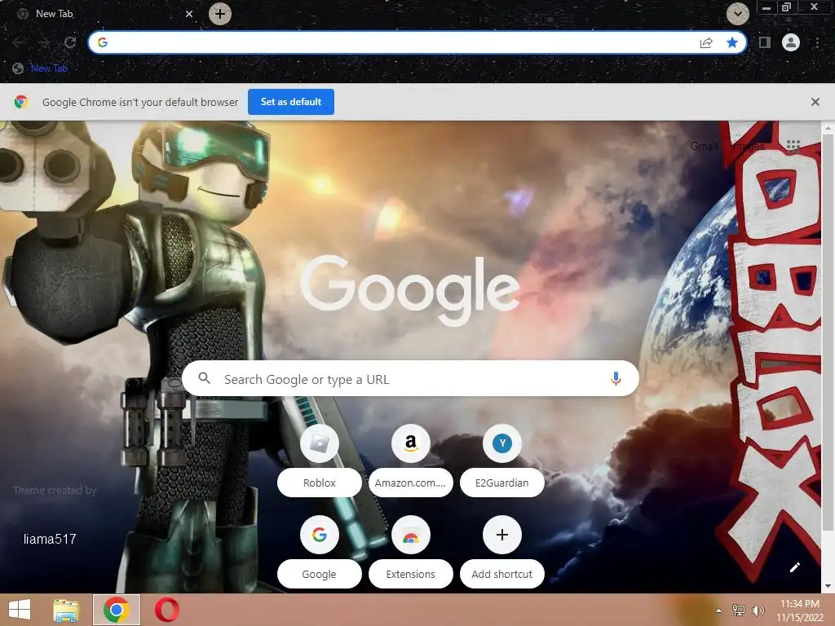Click the address bar input
835x626 pixels.
click(400, 42)
